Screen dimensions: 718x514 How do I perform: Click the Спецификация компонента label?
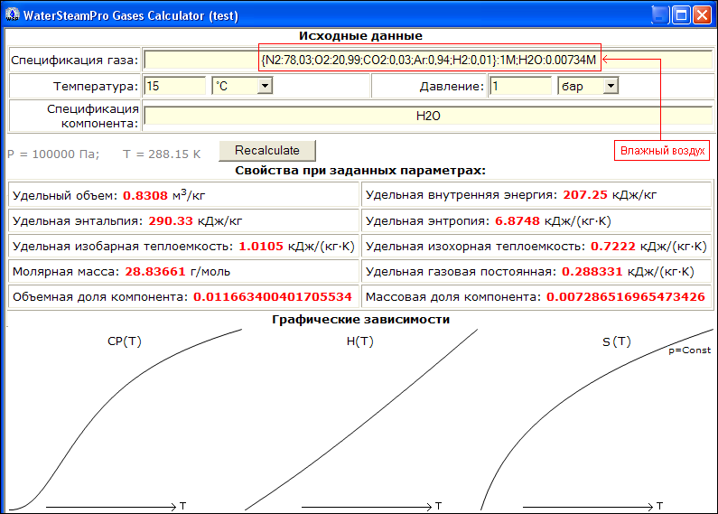coord(92,116)
